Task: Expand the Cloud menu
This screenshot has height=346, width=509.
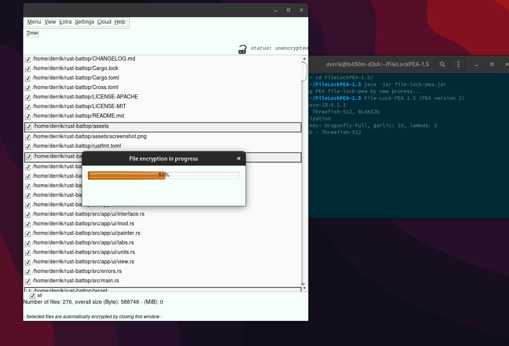Action: click(x=104, y=22)
